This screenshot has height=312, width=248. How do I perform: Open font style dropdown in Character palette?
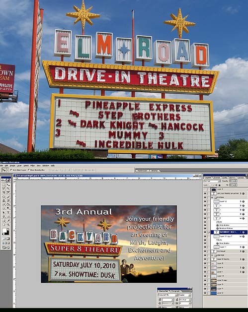(189, 295)
